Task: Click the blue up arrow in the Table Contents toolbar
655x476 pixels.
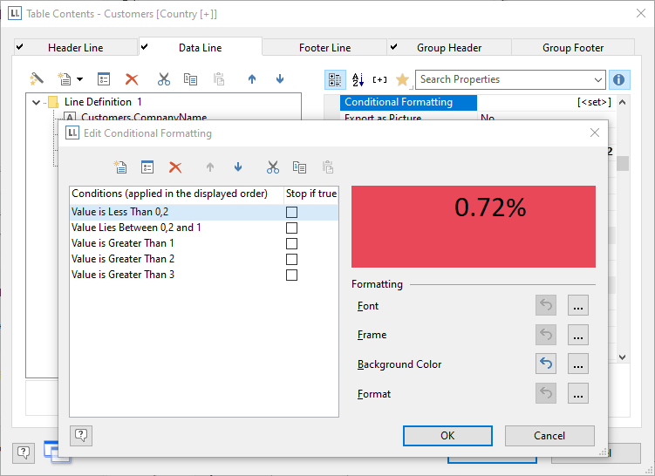Action: point(252,79)
